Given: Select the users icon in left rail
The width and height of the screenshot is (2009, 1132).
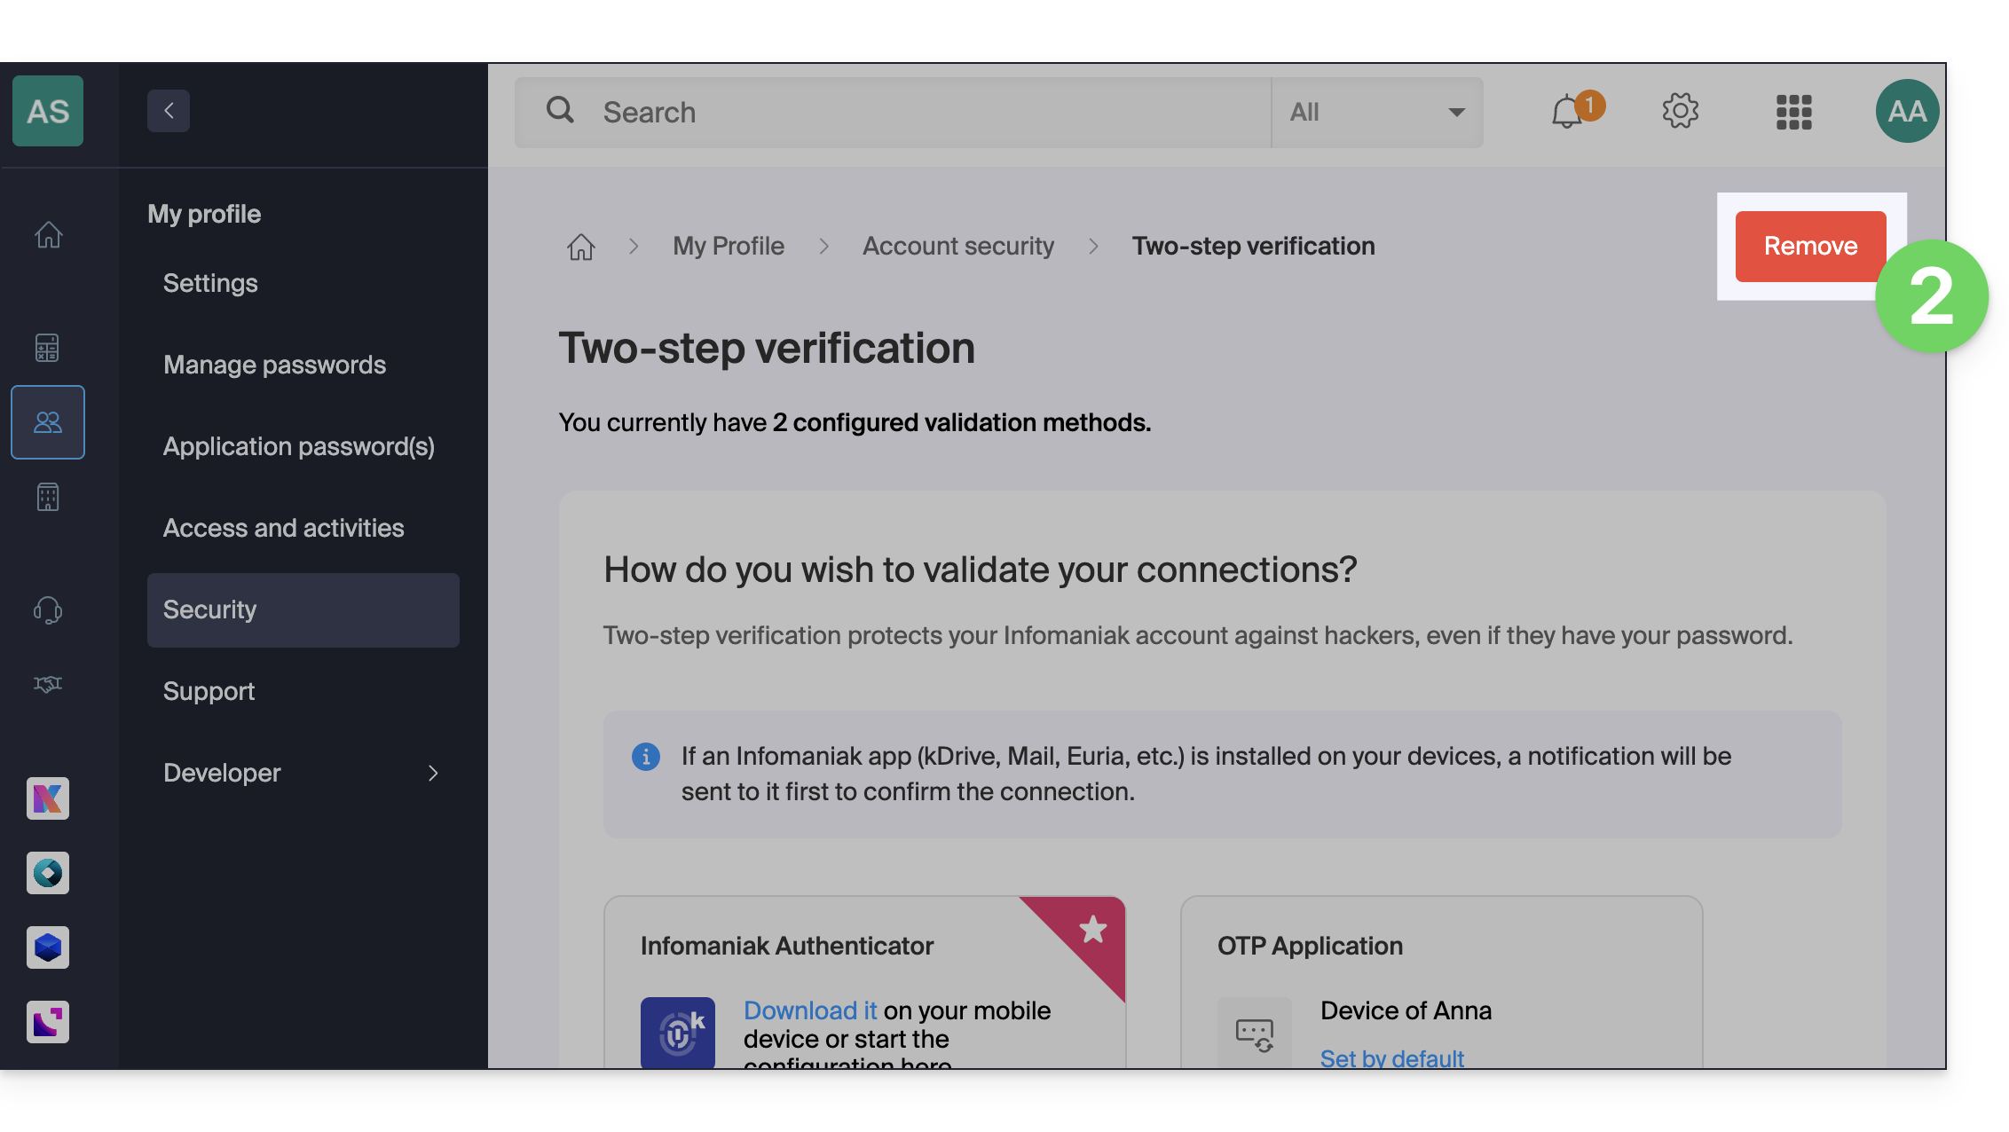Looking at the screenshot, I should (x=48, y=422).
